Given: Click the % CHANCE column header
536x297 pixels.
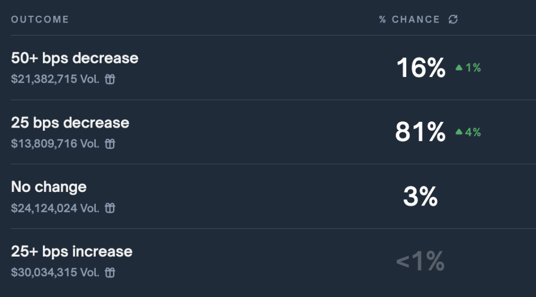Looking at the screenshot, I should pyautogui.click(x=409, y=19).
